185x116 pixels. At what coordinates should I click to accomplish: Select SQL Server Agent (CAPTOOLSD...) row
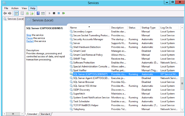pyautogui.click(x=124, y=78)
